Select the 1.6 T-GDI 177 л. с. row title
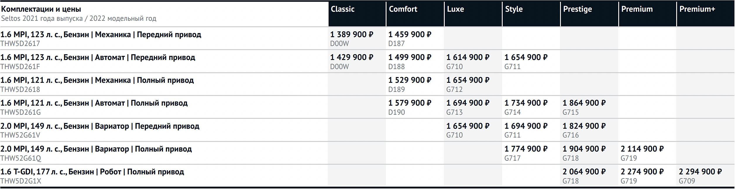This screenshot has height=189, width=735. [92, 172]
